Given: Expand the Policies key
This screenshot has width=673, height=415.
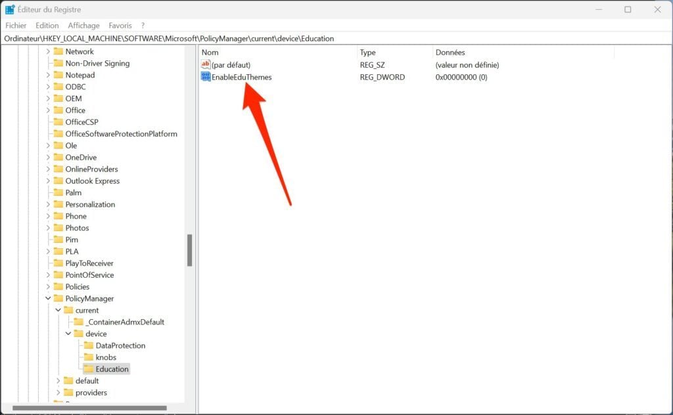Looking at the screenshot, I should coord(48,287).
